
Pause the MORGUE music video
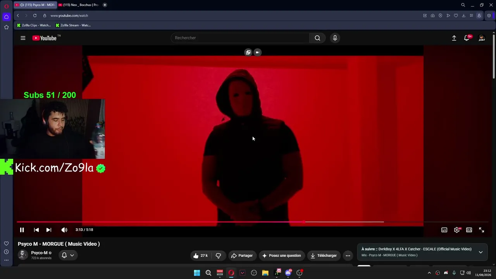[22, 230]
